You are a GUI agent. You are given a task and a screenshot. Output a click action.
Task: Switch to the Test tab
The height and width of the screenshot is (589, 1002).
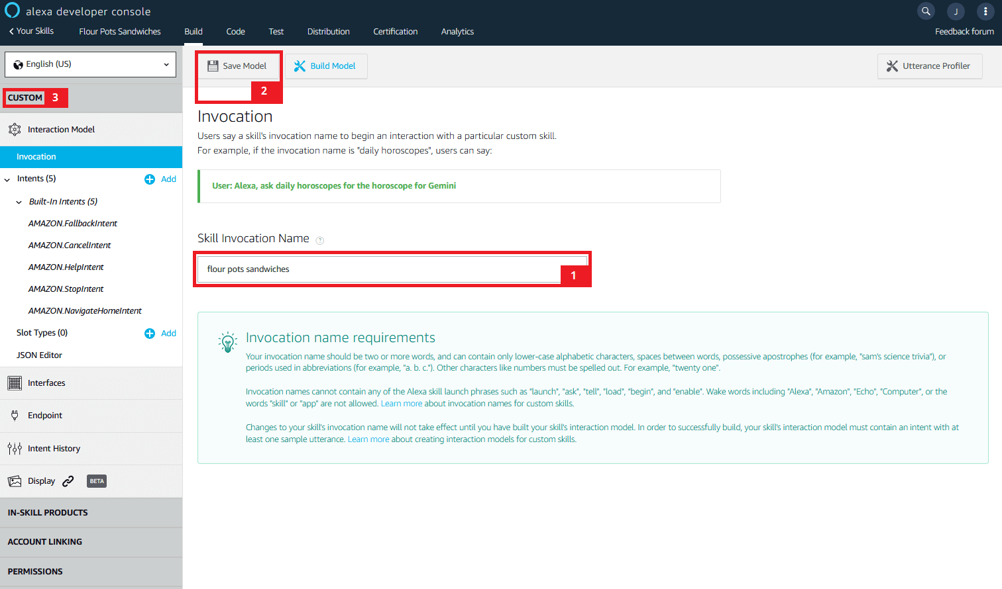276,32
